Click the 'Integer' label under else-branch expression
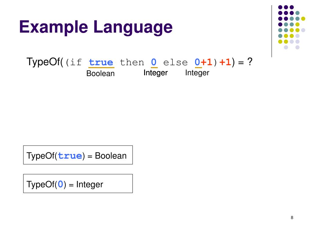Image resolution: width=312 pixels, height=234 pixels. (197, 73)
